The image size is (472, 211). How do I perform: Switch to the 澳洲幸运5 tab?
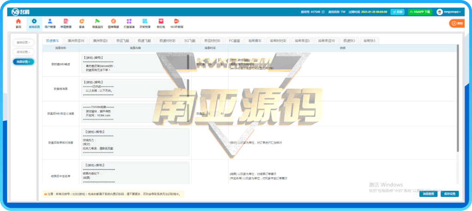click(x=101, y=41)
